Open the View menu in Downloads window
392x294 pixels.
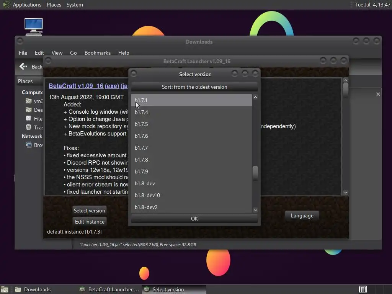pyautogui.click(x=57, y=53)
